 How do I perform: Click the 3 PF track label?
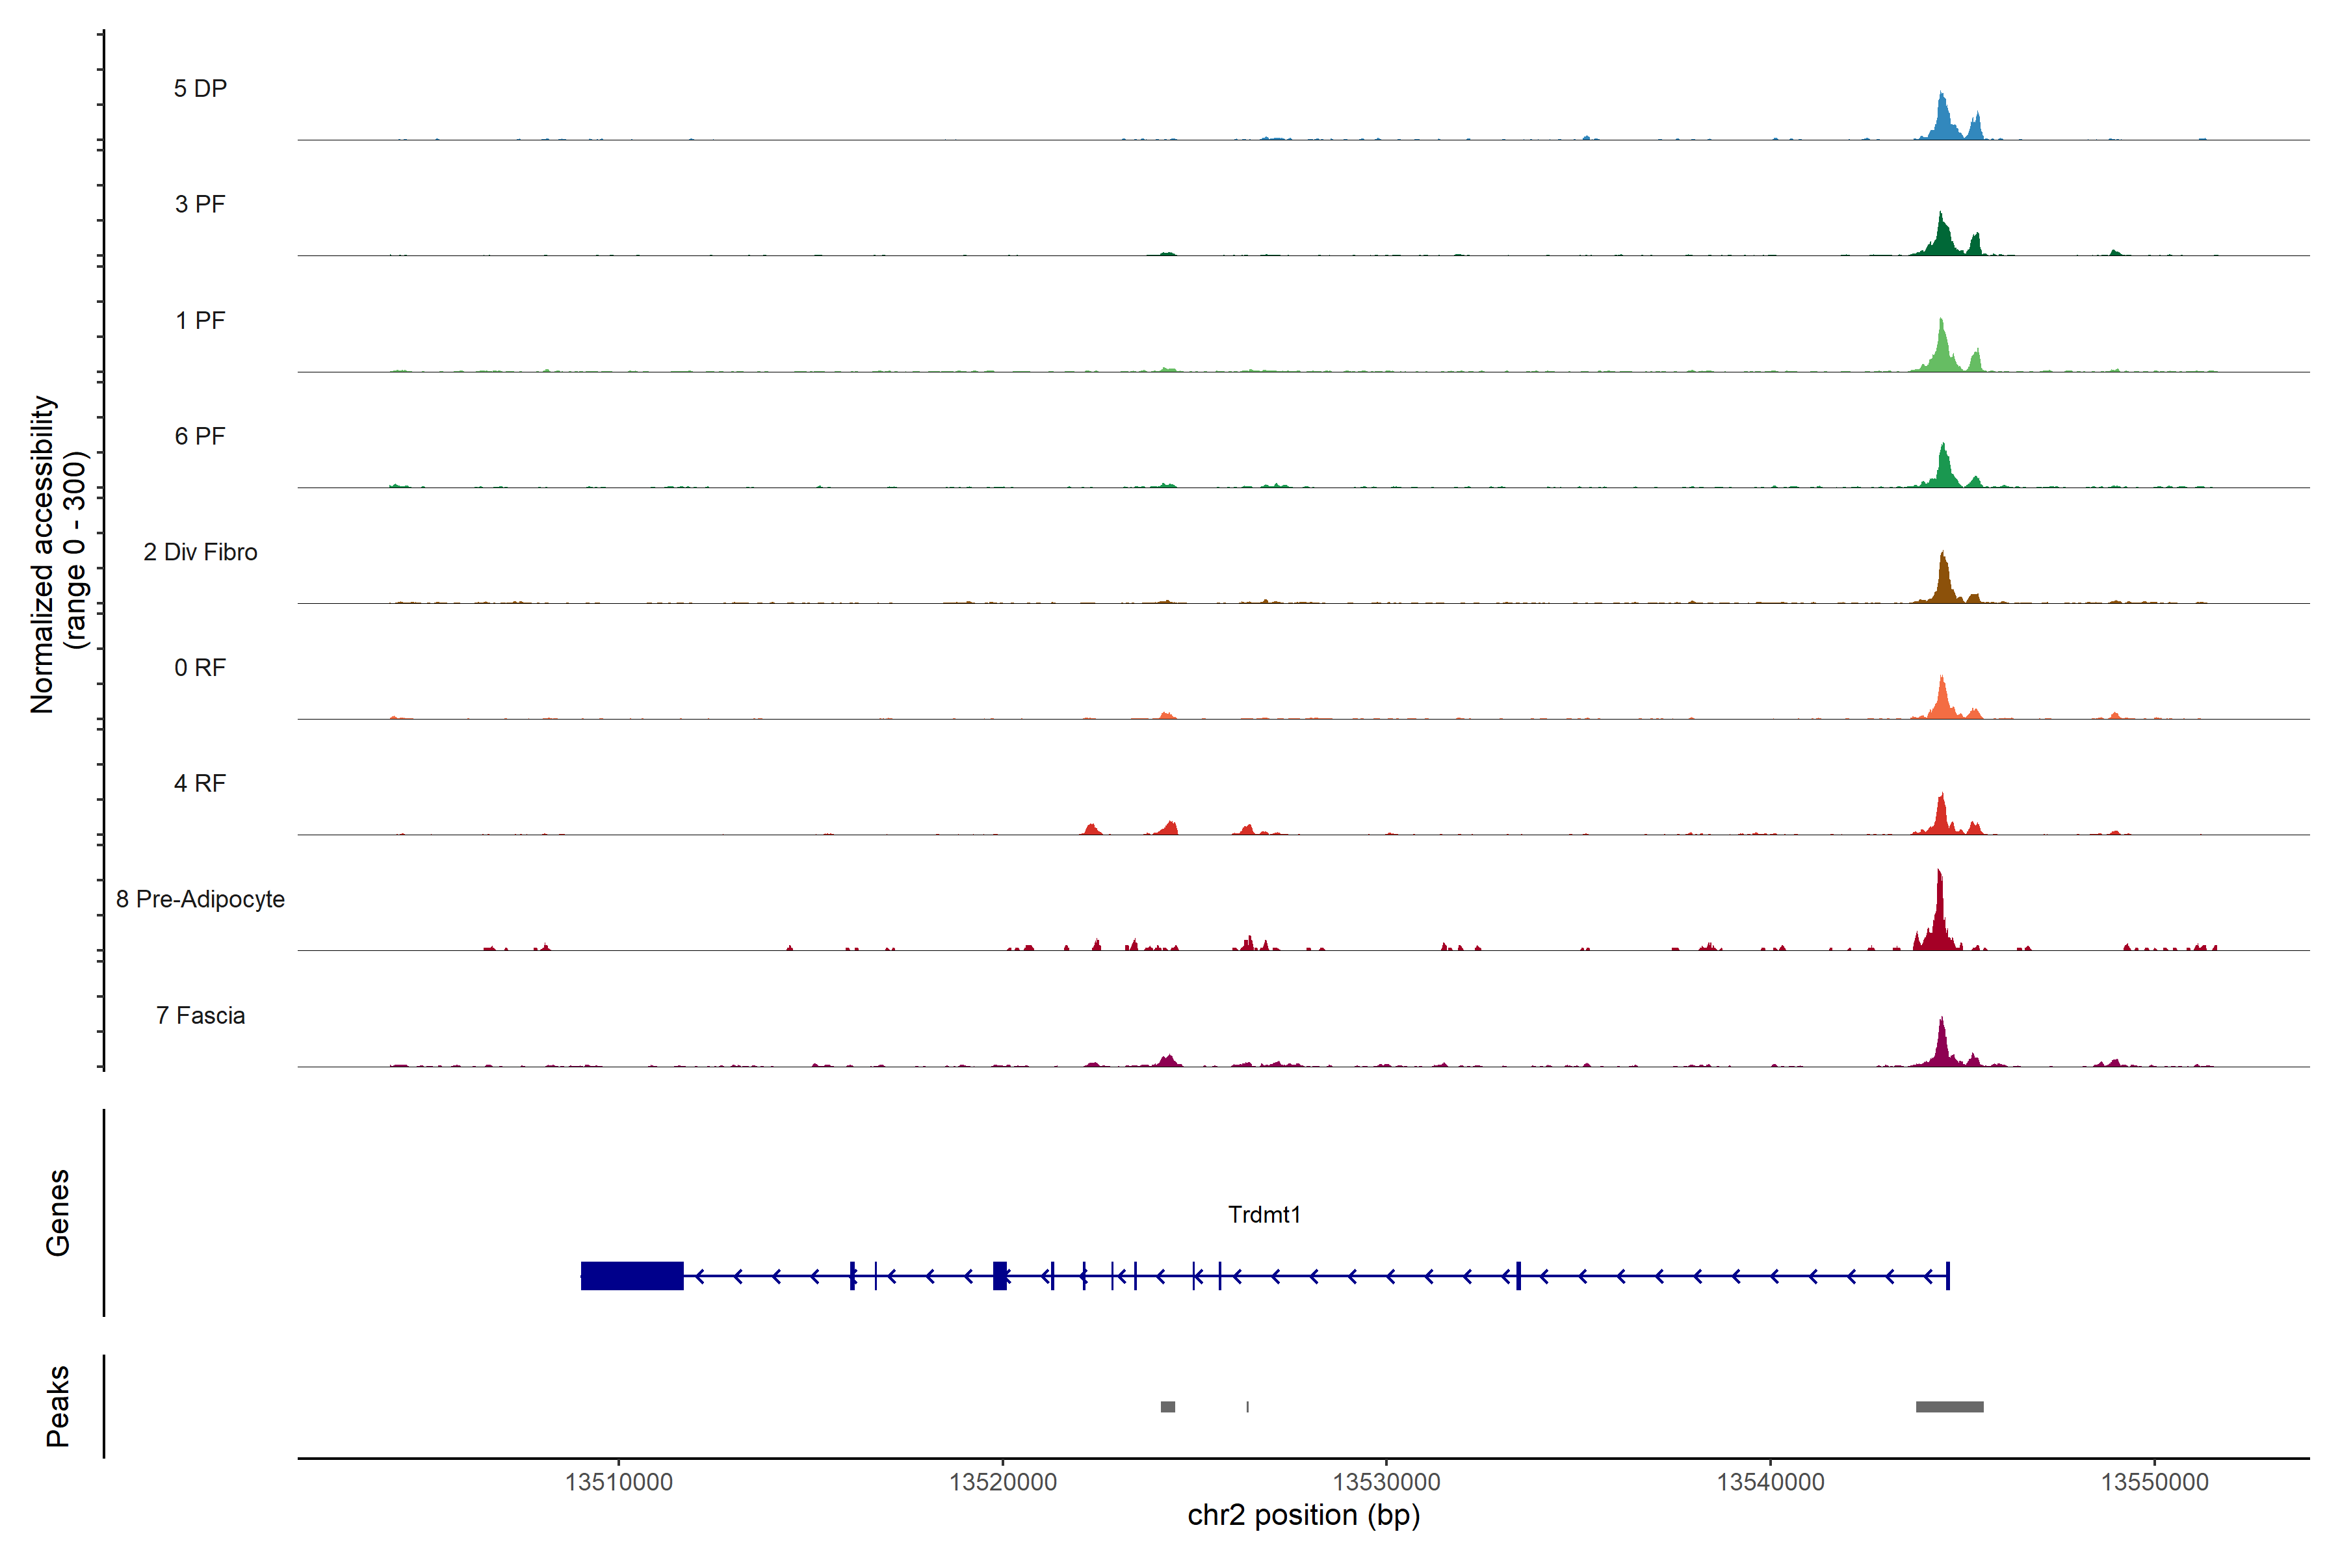point(200,204)
